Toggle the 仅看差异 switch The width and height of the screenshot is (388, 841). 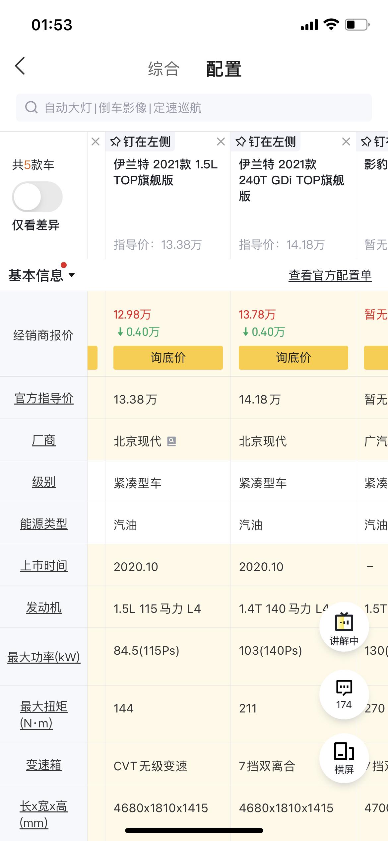(37, 197)
